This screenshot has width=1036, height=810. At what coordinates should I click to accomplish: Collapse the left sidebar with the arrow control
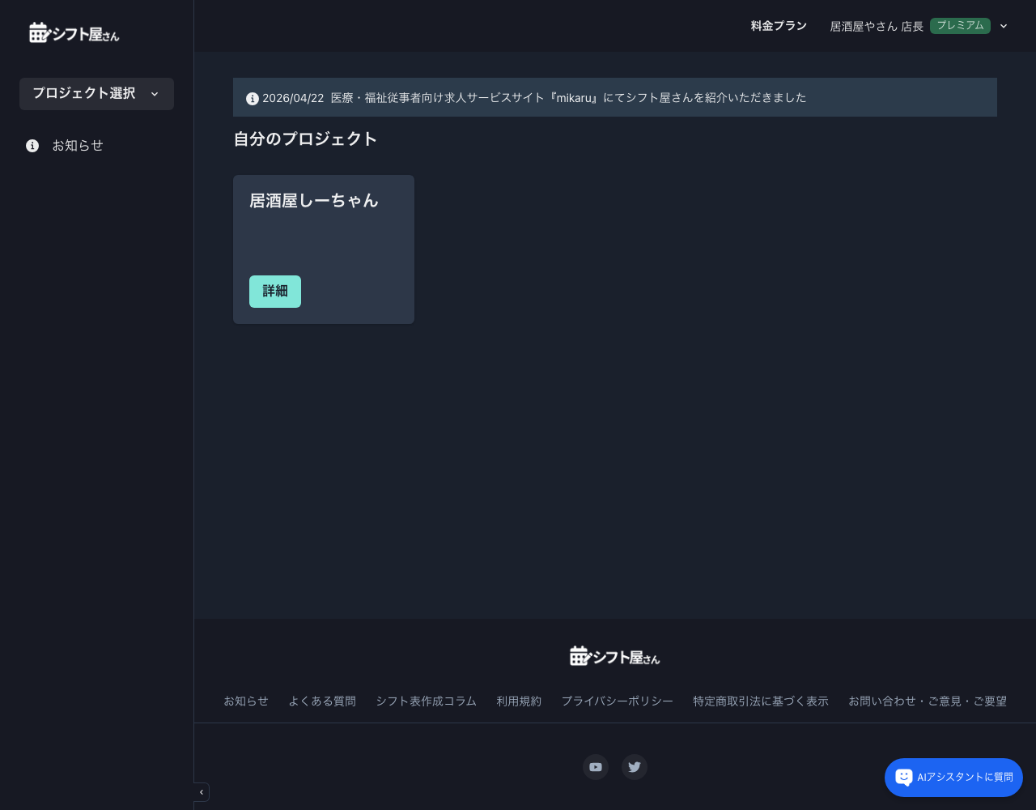click(201, 792)
